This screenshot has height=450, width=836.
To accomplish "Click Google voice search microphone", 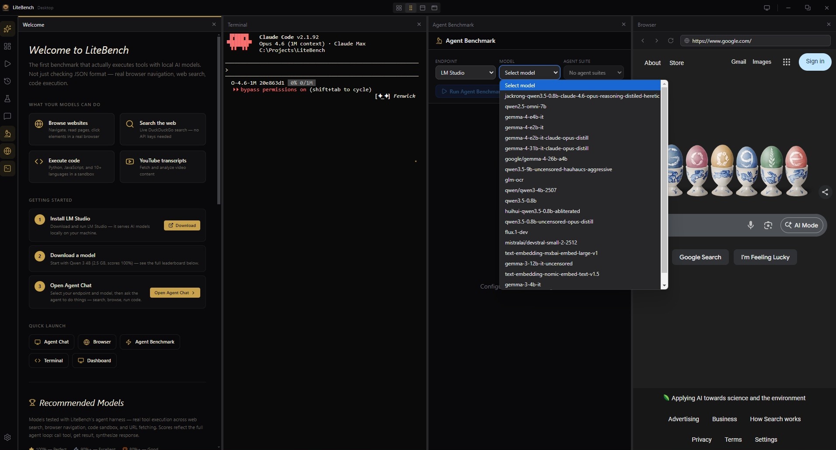I will (x=751, y=225).
